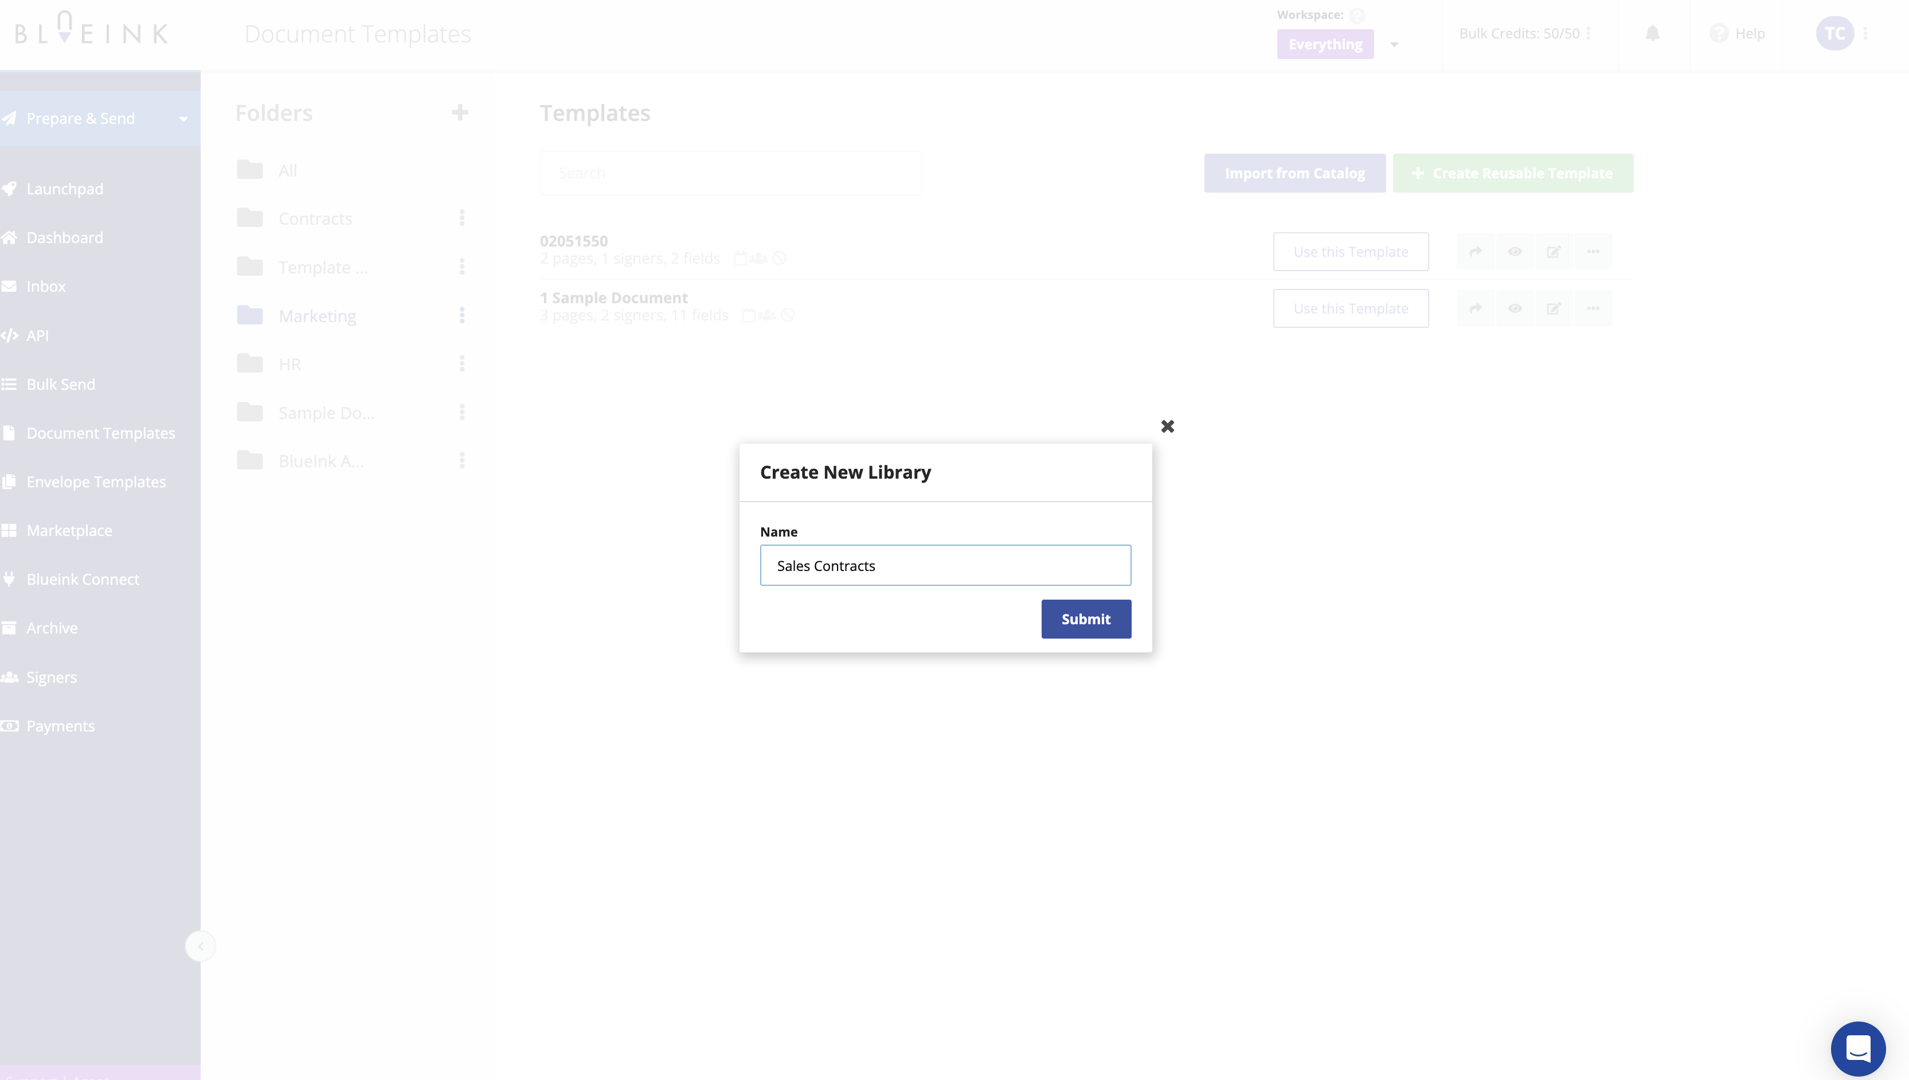The width and height of the screenshot is (1909, 1080).
Task: Submit the new library name
Action: [1086, 619]
